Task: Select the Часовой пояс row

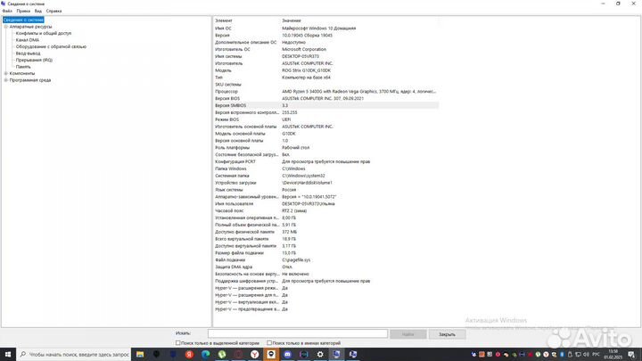Action: tap(326, 210)
